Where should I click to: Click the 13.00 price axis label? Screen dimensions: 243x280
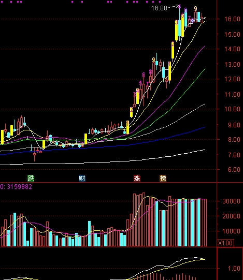tap(232, 64)
